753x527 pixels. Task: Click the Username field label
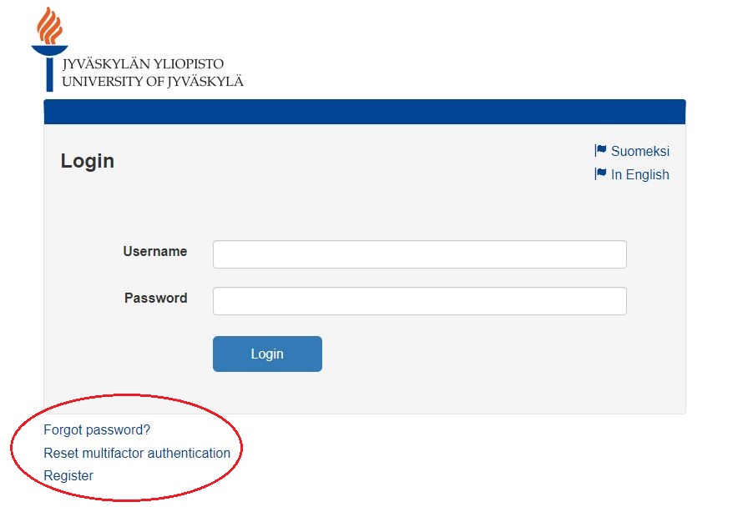point(154,251)
